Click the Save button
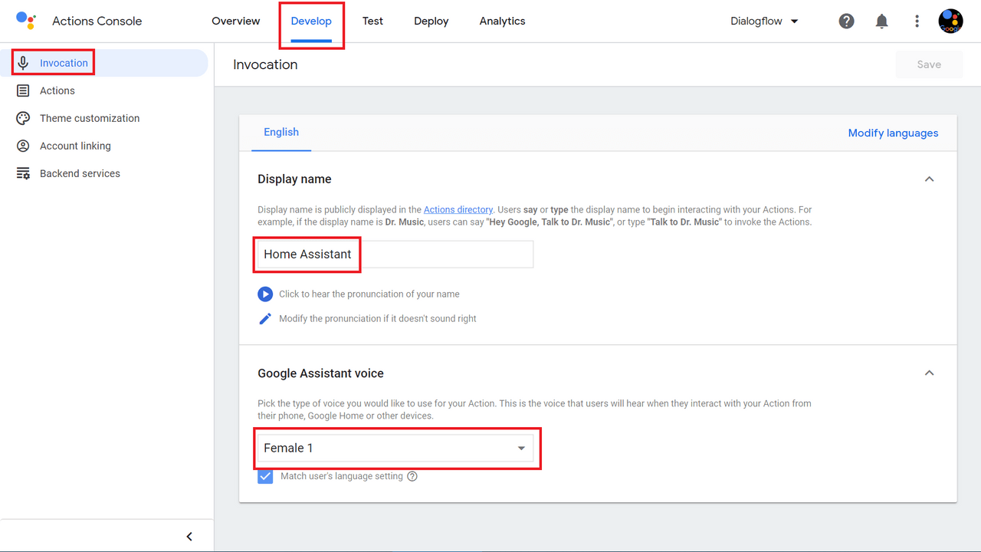 [x=929, y=64]
